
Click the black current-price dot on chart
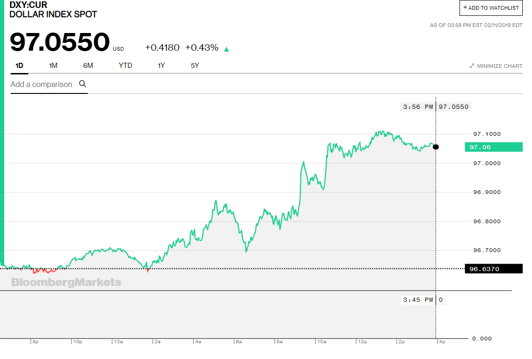click(x=436, y=147)
